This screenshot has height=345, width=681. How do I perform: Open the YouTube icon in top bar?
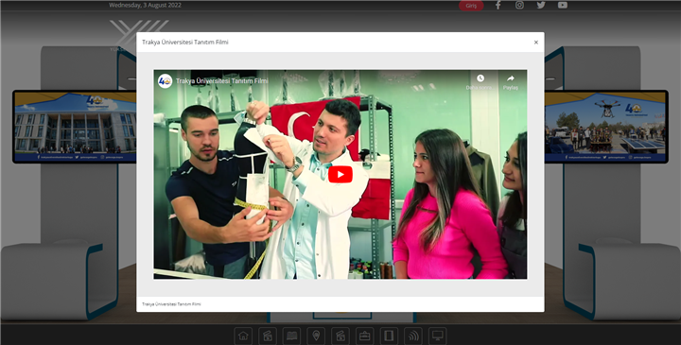pos(563,6)
